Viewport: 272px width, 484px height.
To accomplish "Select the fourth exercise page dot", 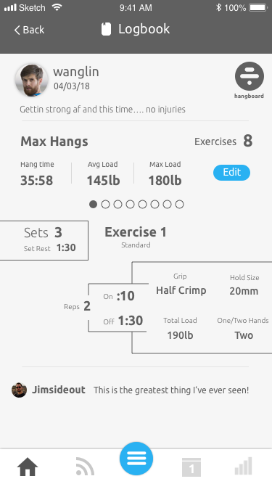I will (x=130, y=204).
